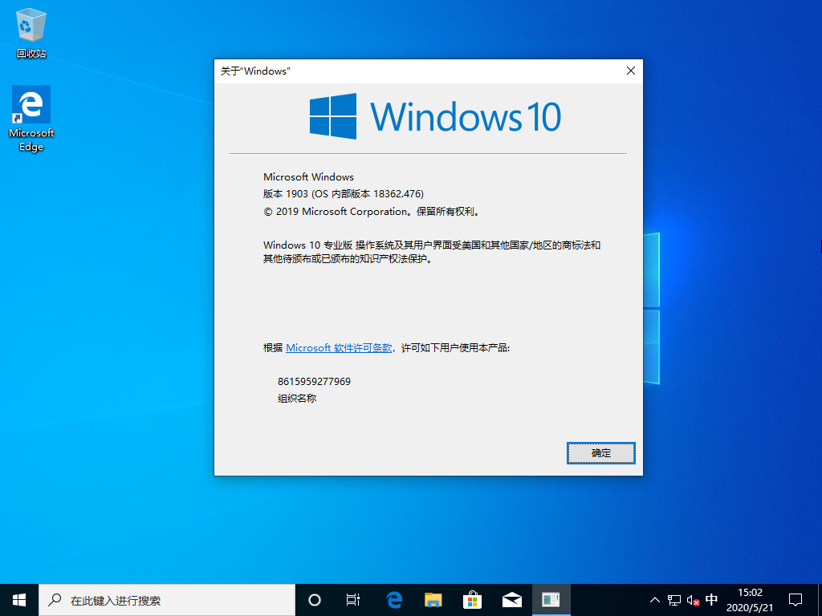This screenshot has height=616, width=822.
Task: Switch the 中 IME input mode
Action: (x=711, y=599)
